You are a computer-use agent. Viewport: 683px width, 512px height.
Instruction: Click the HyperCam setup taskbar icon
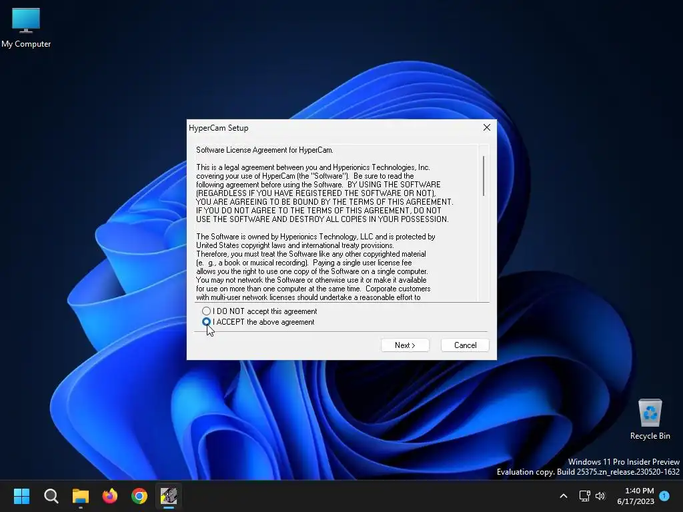(169, 496)
